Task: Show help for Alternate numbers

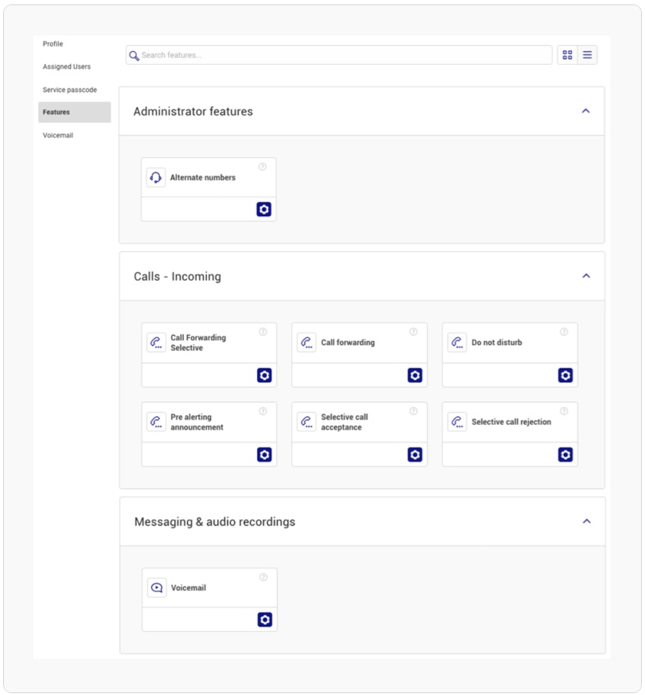Action: tap(262, 167)
